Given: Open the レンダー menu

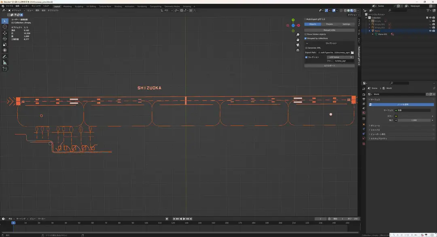Looking at the screenshot, I should click(x=25, y=6).
